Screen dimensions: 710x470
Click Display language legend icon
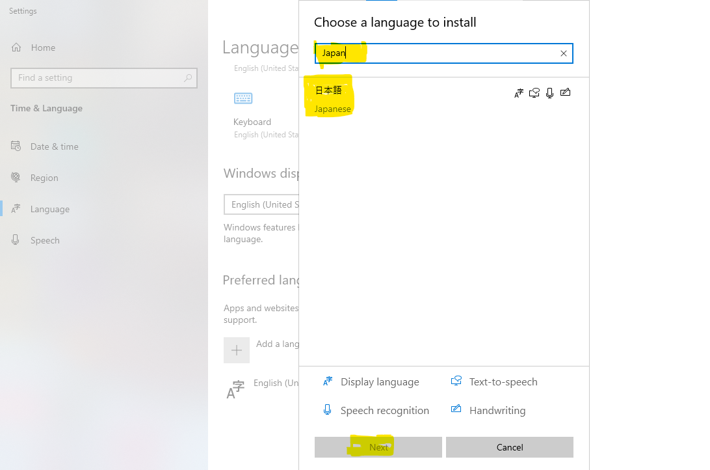[328, 381]
